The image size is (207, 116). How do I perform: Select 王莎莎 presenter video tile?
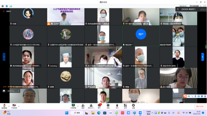coord(66,17)
